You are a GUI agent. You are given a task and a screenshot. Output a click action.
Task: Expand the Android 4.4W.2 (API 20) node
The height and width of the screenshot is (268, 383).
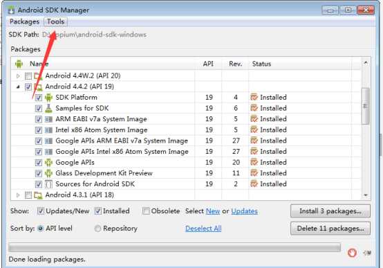(18, 76)
